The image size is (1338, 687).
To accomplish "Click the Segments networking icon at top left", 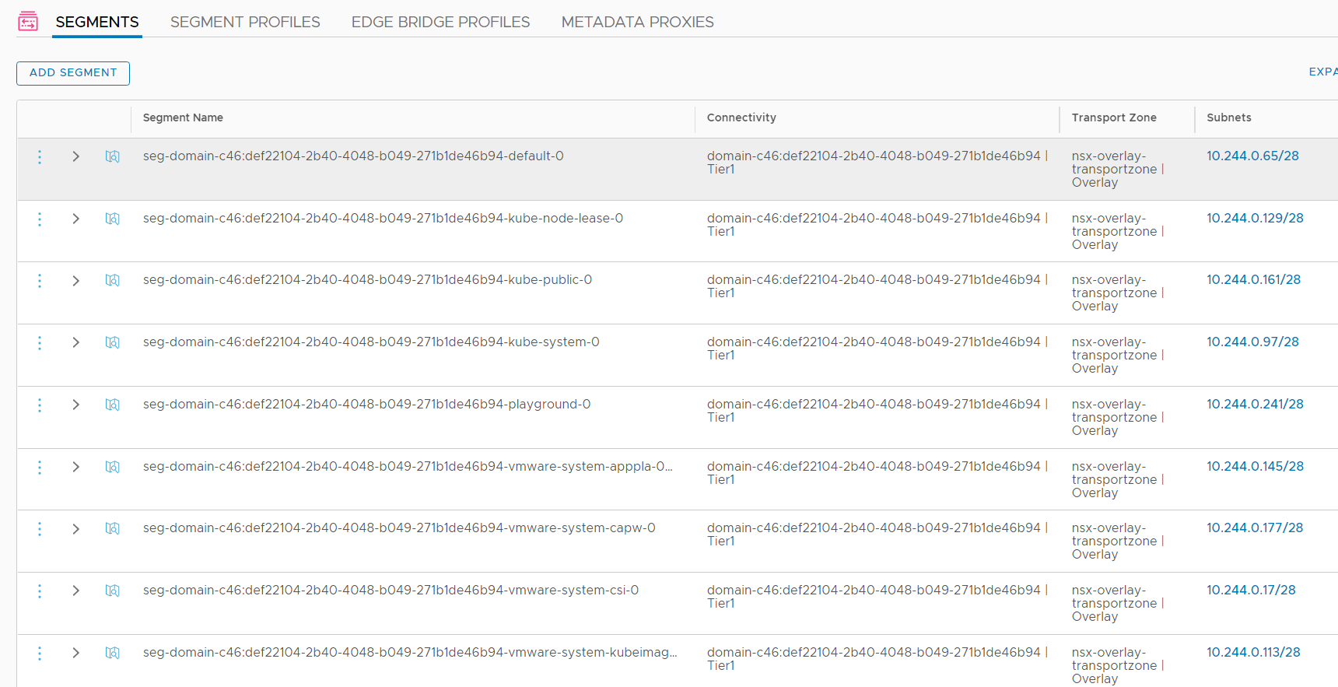I will pos(28,21).
